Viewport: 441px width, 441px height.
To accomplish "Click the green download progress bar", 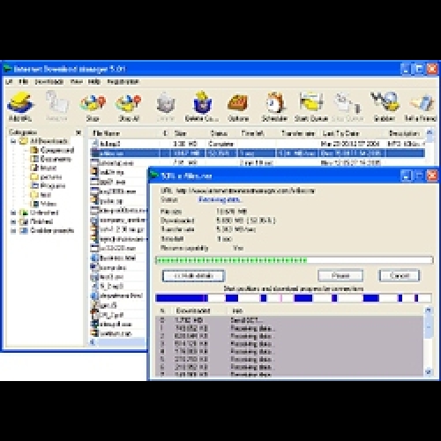I will tap(294, 260).
